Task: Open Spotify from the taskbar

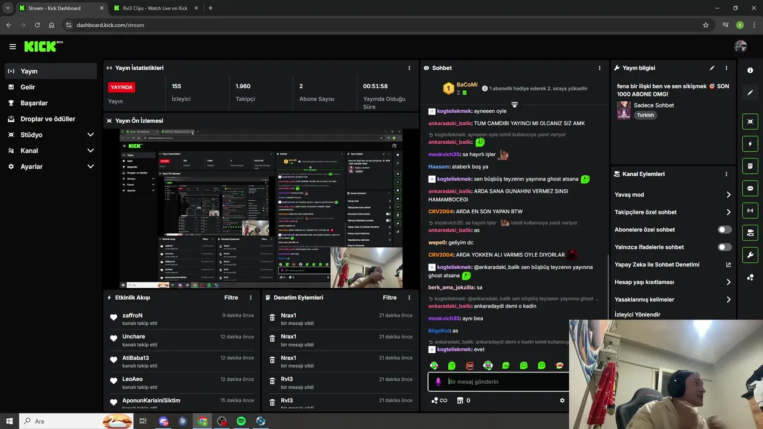Action: tap(241, 421)
